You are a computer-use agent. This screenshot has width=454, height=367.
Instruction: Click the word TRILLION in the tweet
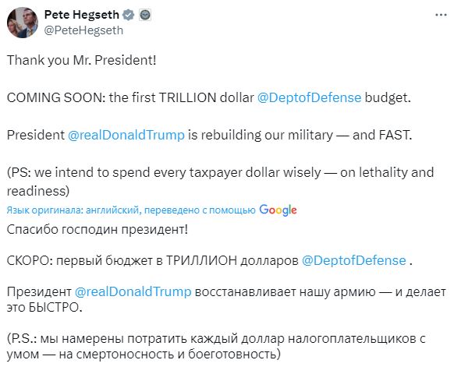coord(188,97)
